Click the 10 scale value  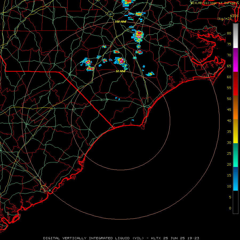click(x=229, y=186)
